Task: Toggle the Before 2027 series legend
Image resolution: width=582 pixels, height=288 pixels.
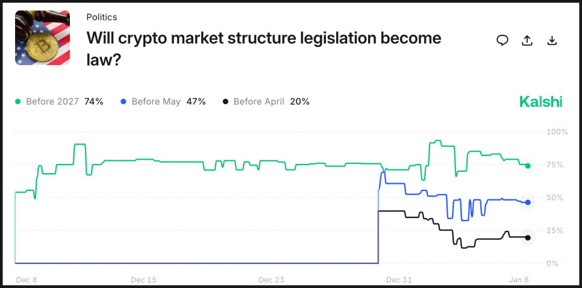Action: (60, 102)
